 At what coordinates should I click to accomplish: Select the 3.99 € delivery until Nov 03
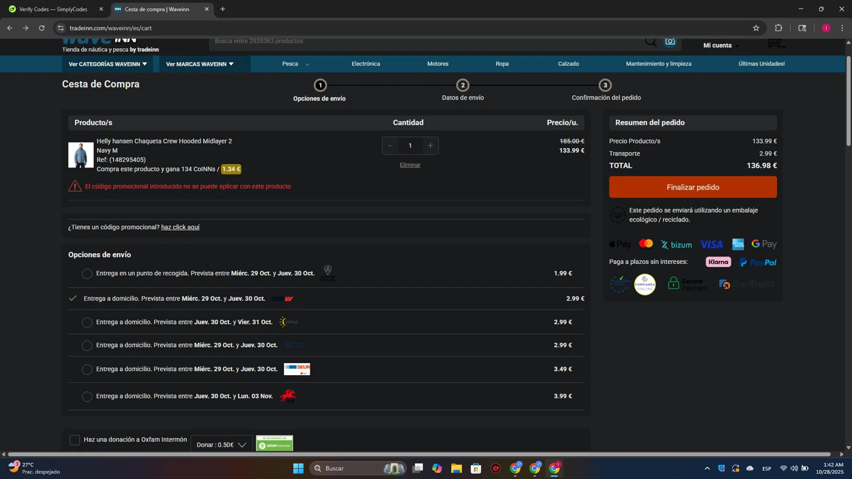(x=87, y=397)
